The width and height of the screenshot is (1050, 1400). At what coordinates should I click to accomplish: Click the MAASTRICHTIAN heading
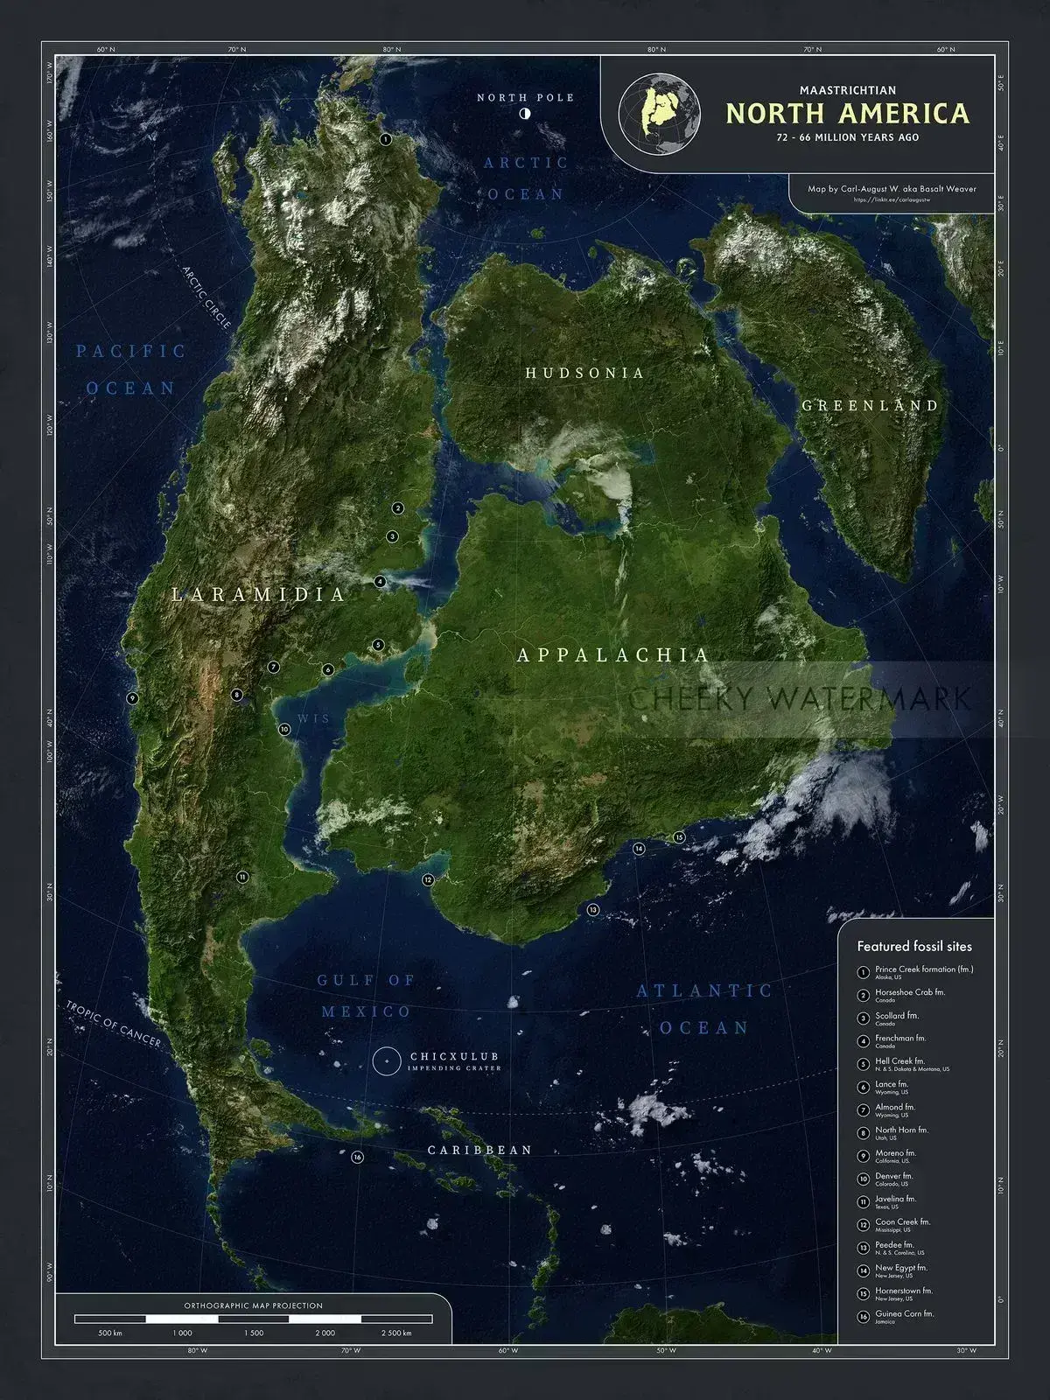point(848,89)
